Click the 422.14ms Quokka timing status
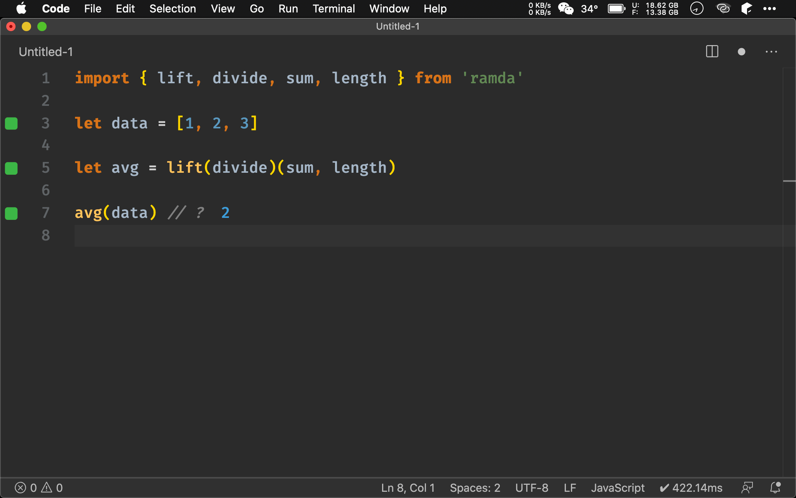 691,487
